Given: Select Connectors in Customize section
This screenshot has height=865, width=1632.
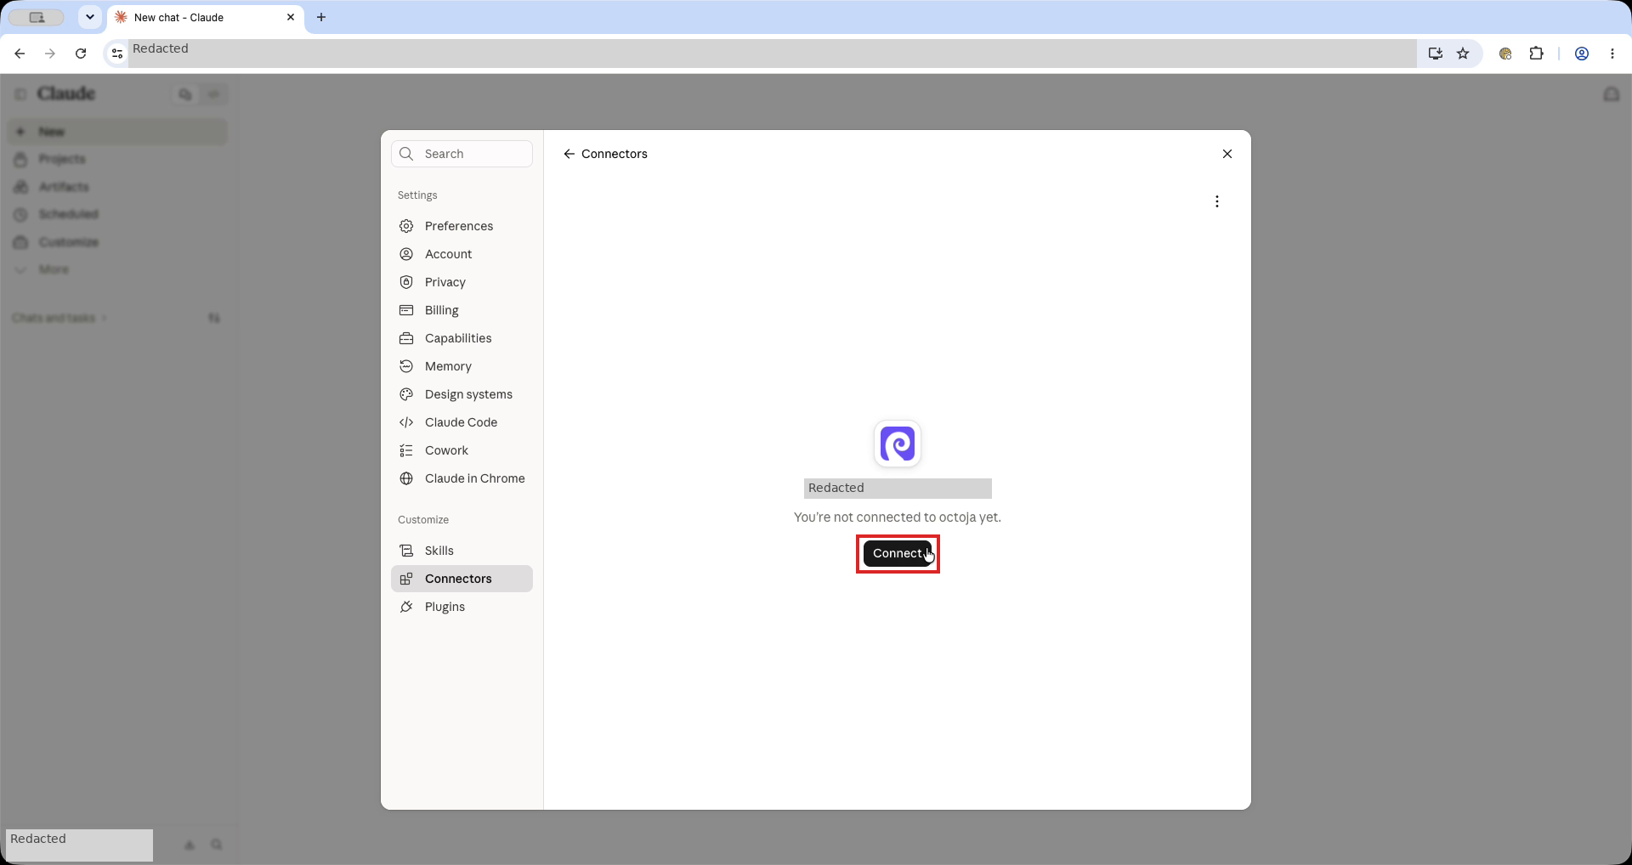Looking at the screenshot, I should (462, 579).
